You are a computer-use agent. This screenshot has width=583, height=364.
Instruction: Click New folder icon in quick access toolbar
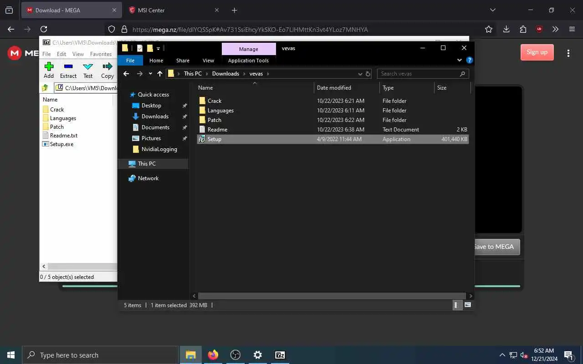click(x=149, y=48)
